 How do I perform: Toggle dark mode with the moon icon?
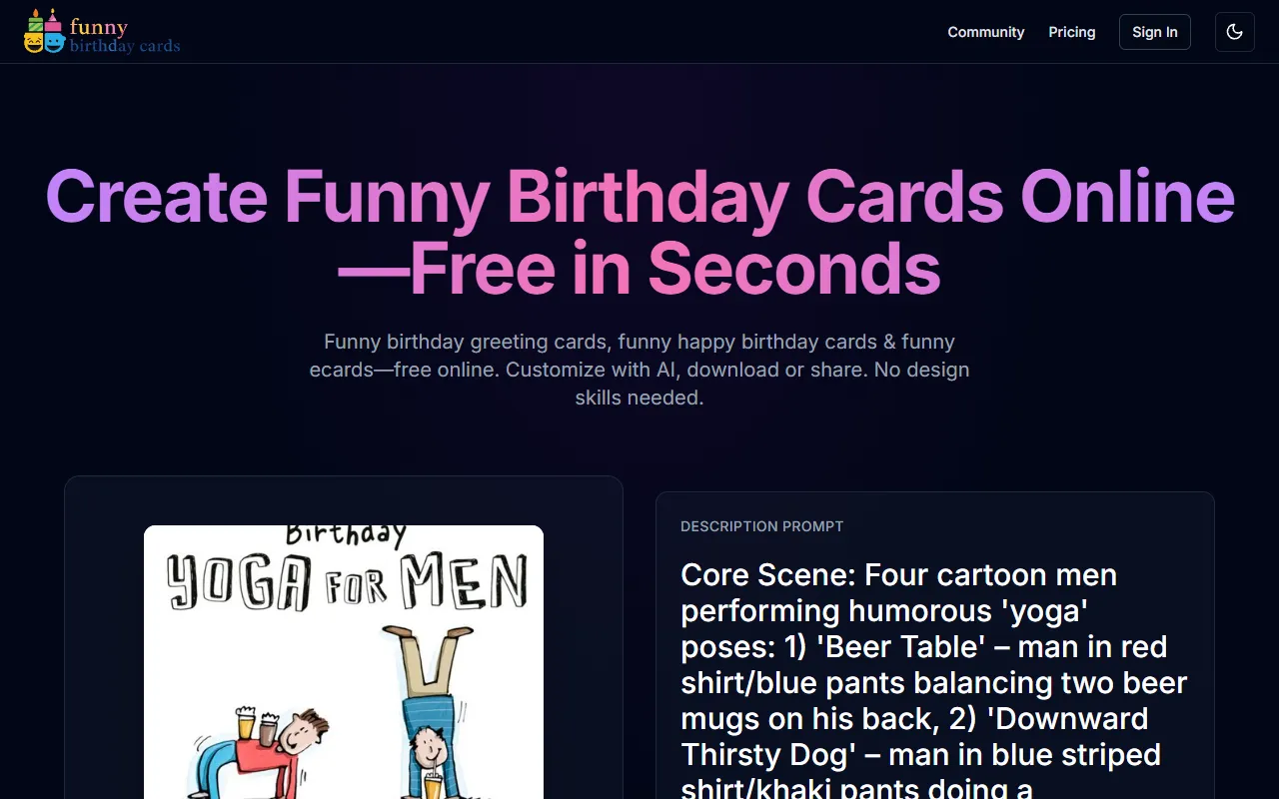click(1234, 32)
